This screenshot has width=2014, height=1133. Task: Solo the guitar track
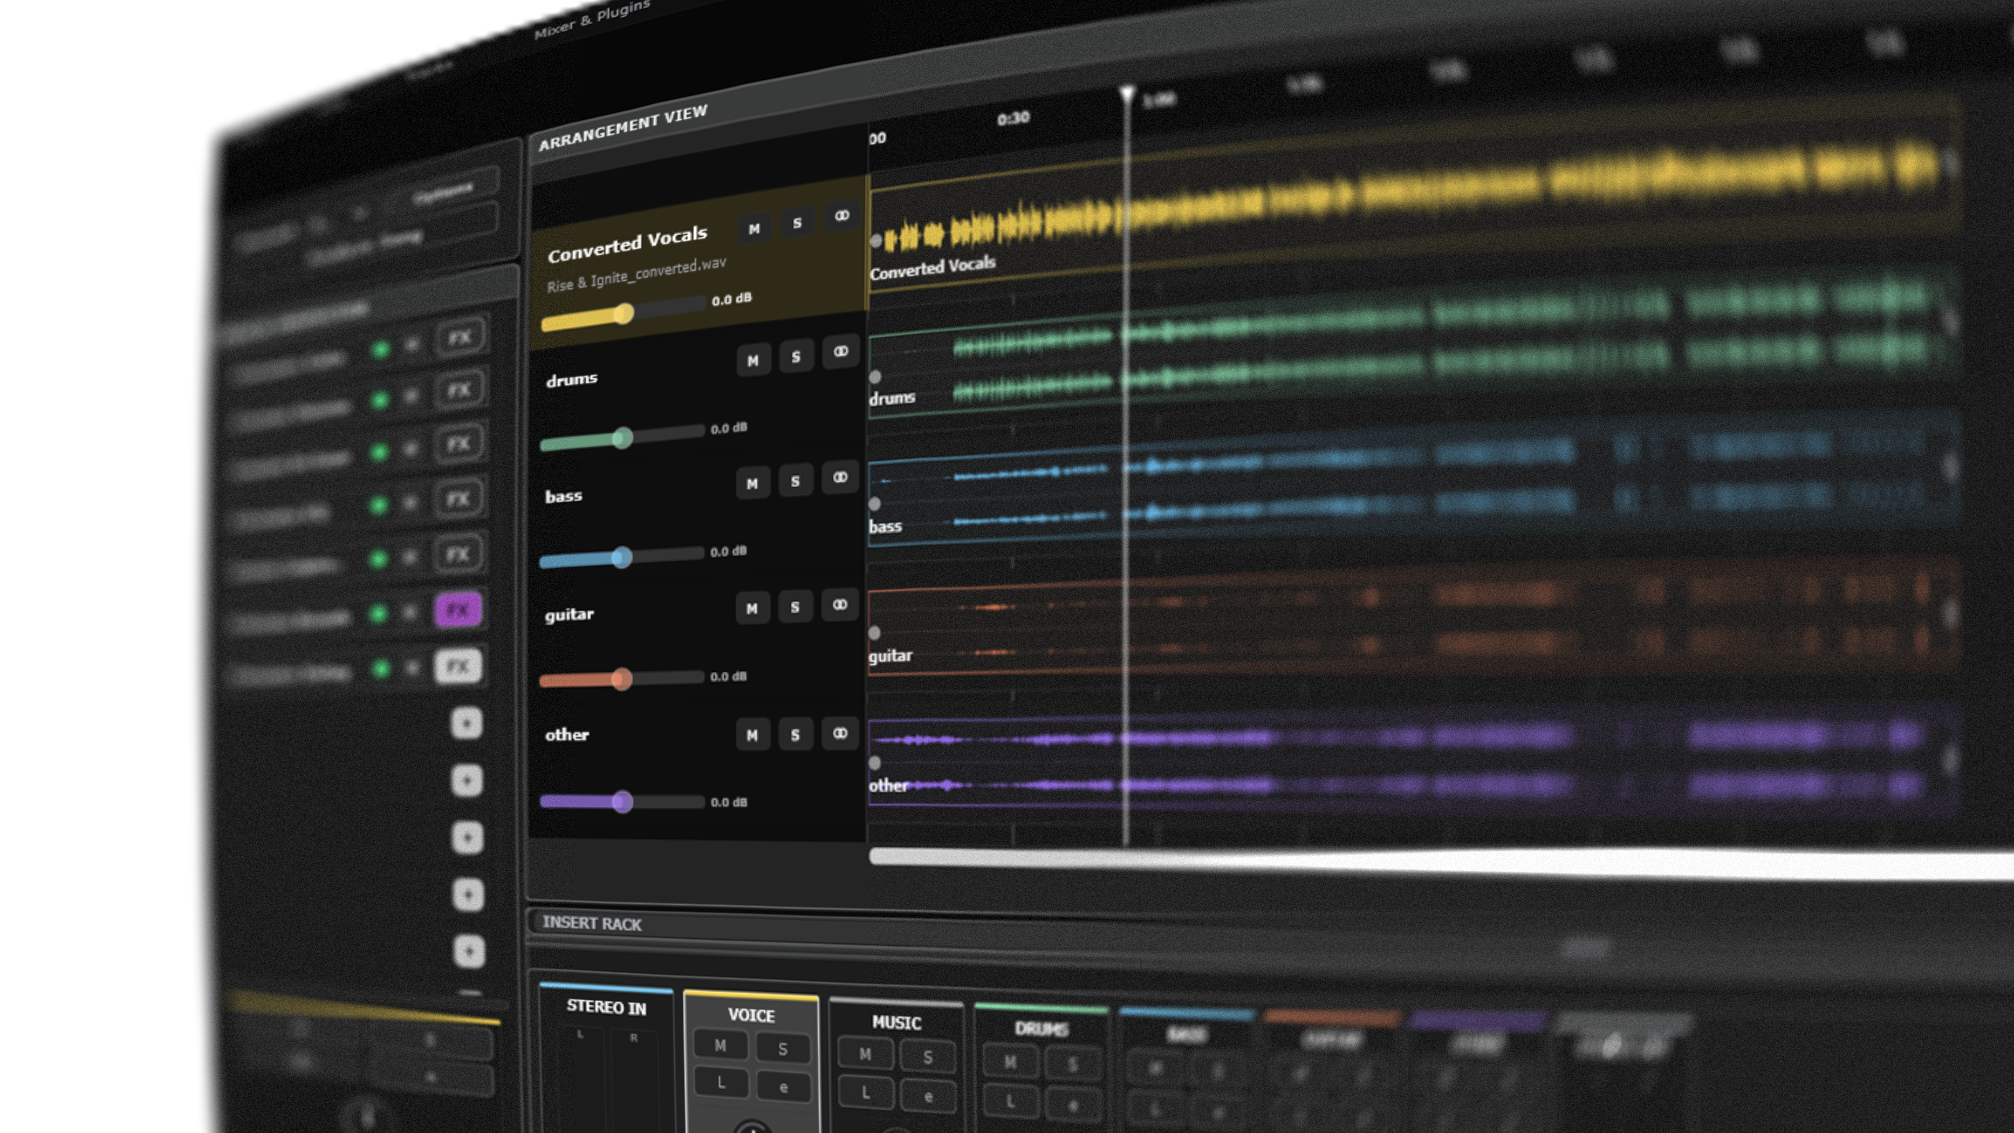pos(795,608)
